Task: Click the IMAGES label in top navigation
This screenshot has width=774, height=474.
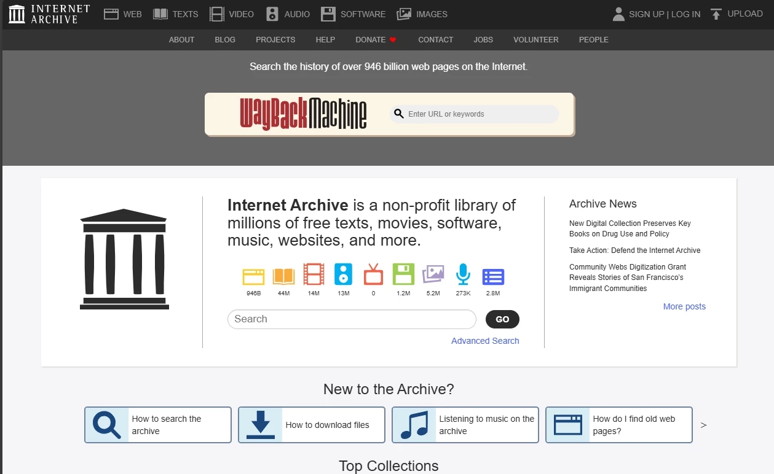Action: (432, 14)
